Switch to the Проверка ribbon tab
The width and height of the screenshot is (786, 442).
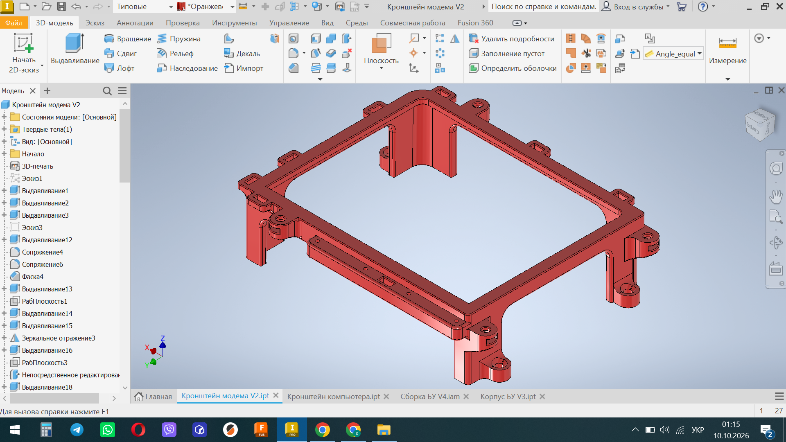183,23
